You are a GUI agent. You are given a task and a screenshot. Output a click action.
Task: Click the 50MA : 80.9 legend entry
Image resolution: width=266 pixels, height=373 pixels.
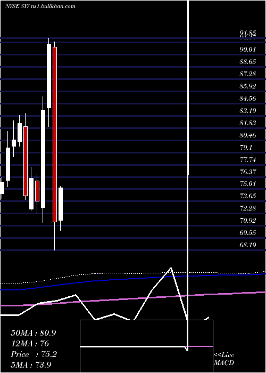(34, 333)
